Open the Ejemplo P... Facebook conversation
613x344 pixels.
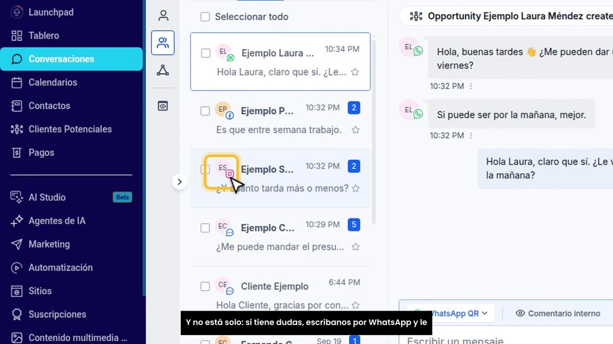click(280, 120)
